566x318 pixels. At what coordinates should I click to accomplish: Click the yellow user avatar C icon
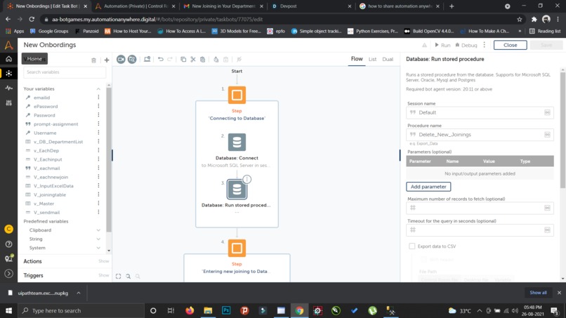(8, 230)
